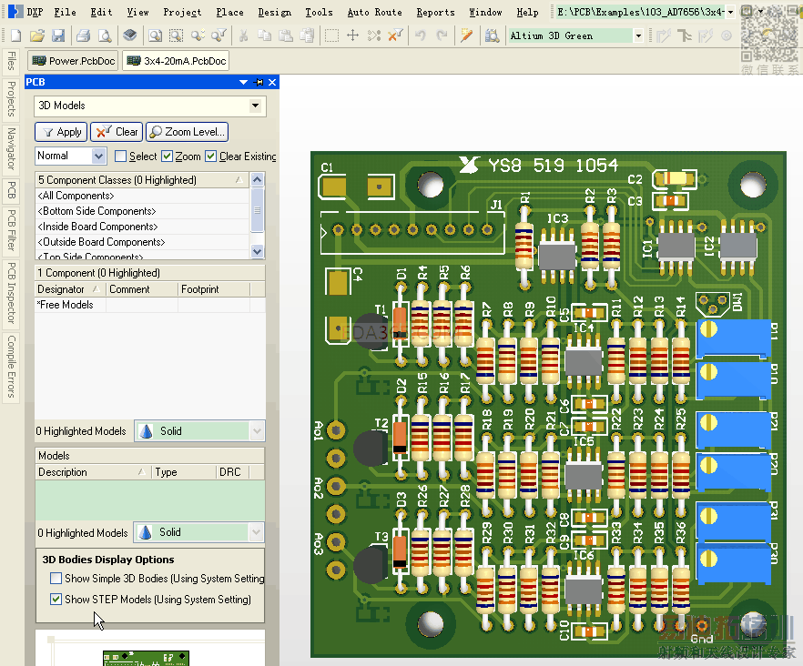
Task: Enable the Select checkbox
Action: pos(120,156)
